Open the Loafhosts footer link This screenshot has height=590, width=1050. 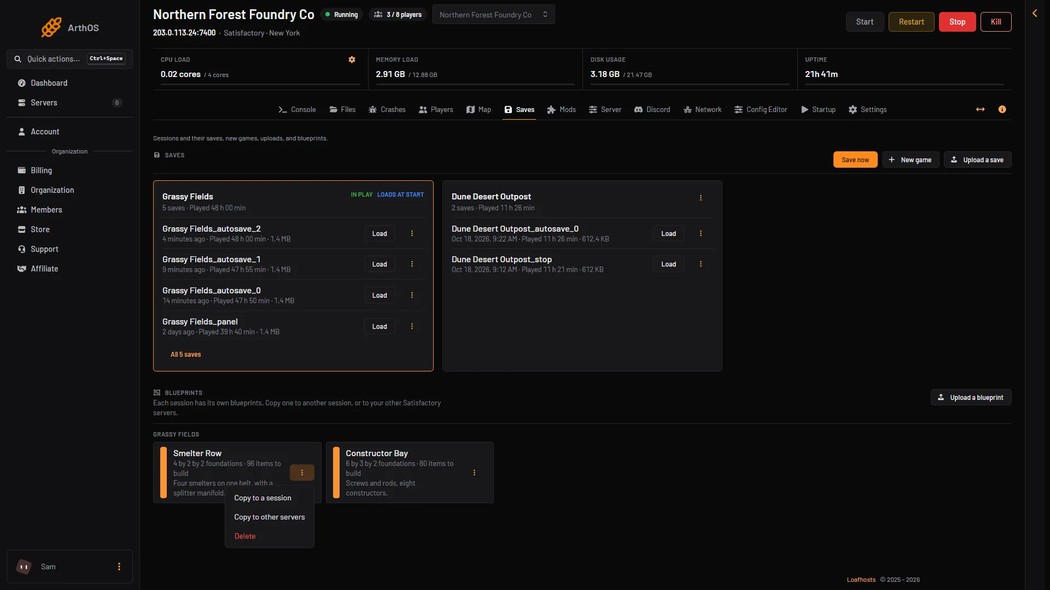861,580
